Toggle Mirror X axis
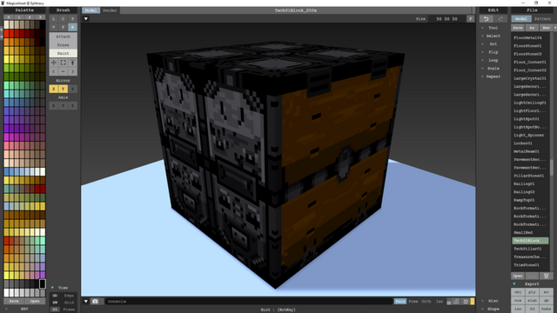 (x=54, y=89)
